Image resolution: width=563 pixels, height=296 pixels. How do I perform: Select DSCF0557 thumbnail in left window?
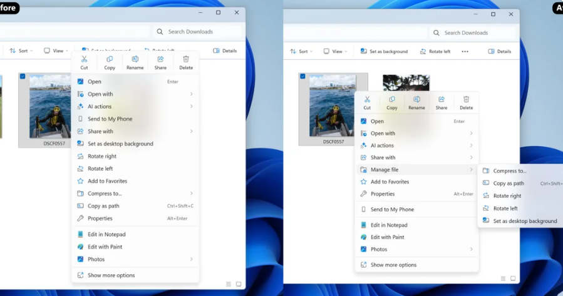(50, 106)
